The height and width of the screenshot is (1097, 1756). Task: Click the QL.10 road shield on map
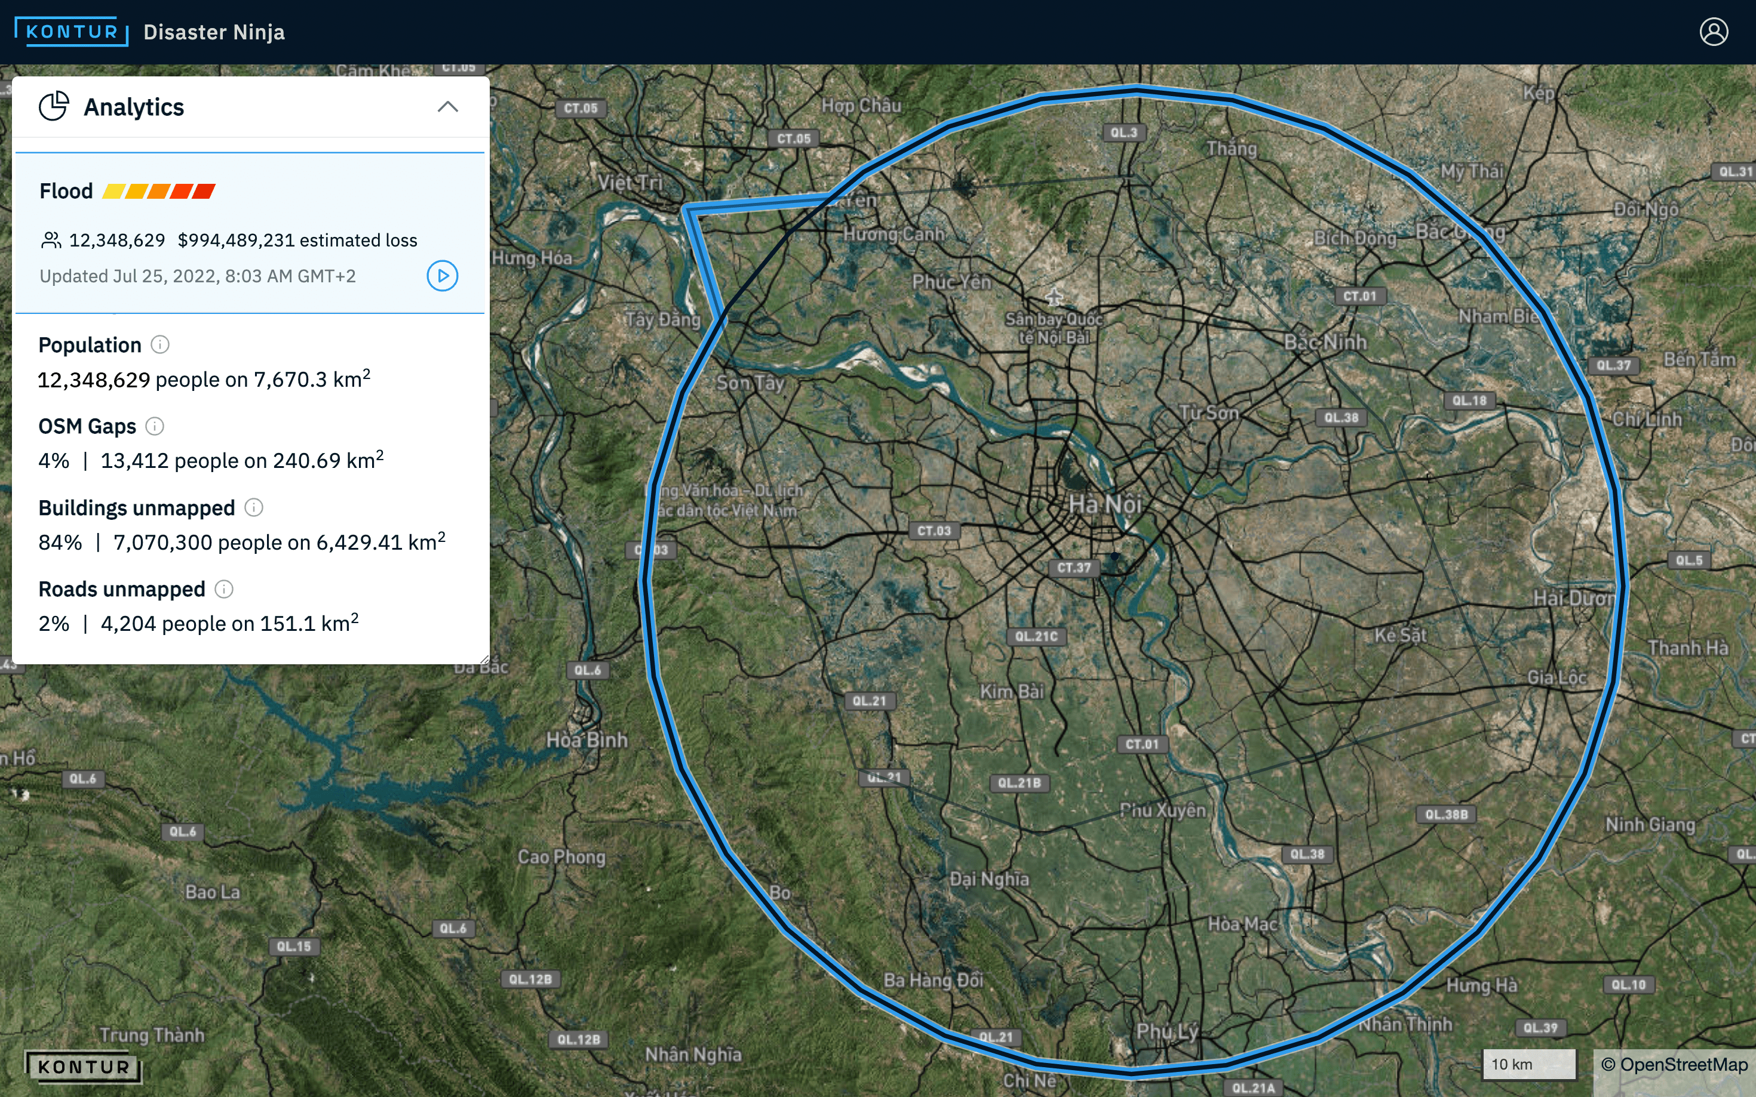click(1628, 985)
